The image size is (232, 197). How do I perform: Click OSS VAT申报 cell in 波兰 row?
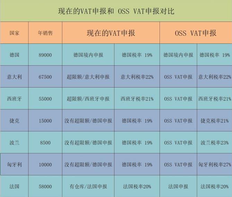tap(178, 142)
